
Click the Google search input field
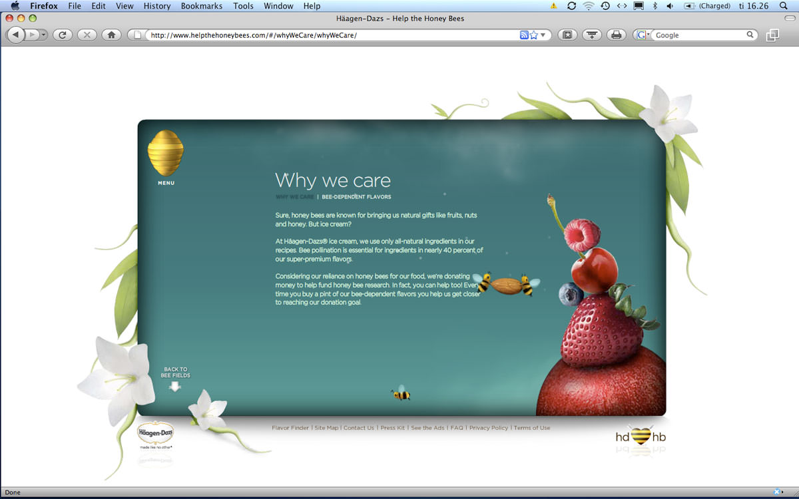(x=699, y=35)
